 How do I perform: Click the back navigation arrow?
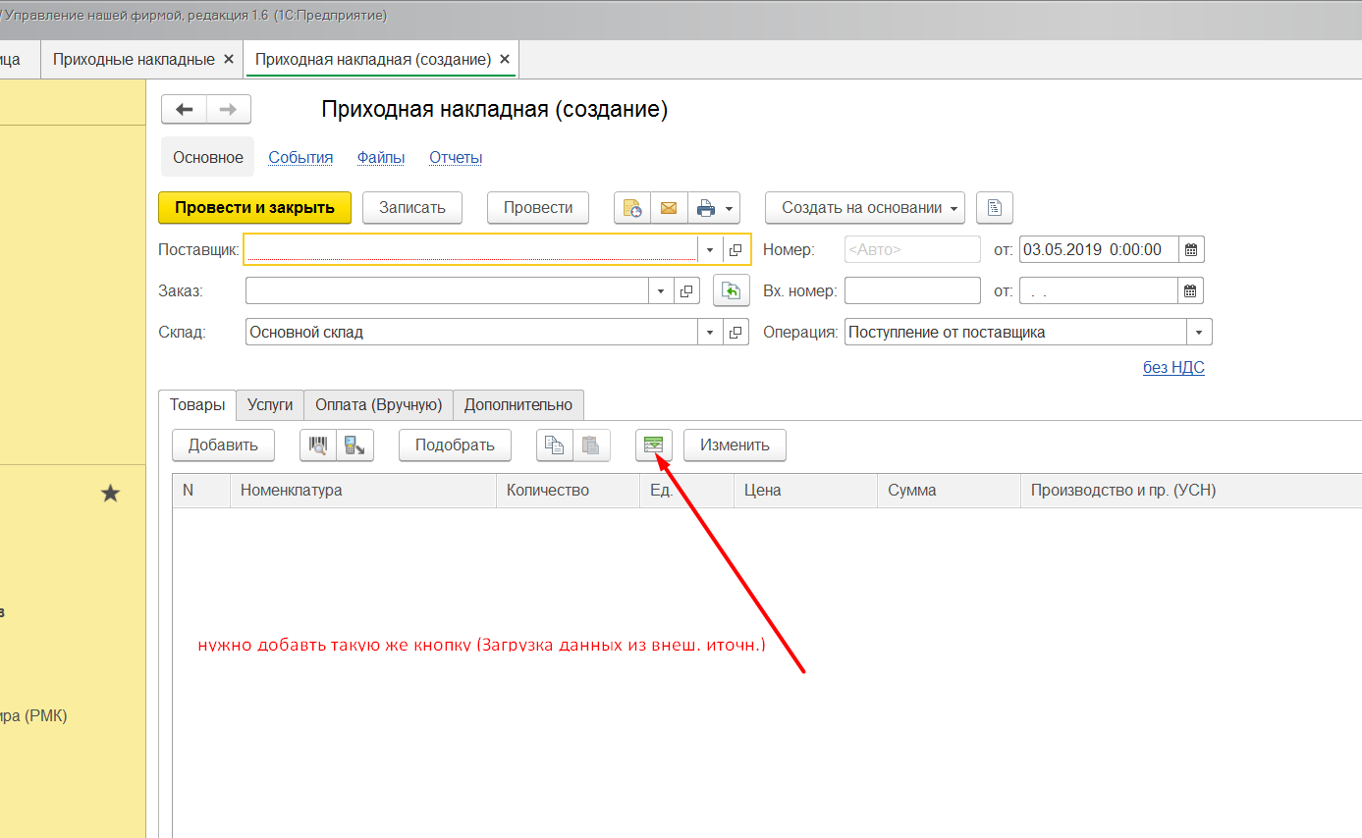point(184,109)
